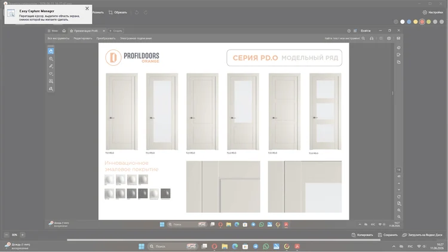448x252 pixels.
Task: Click the print icon in Acrobat toolbar
Action: (x=389, y=38)
